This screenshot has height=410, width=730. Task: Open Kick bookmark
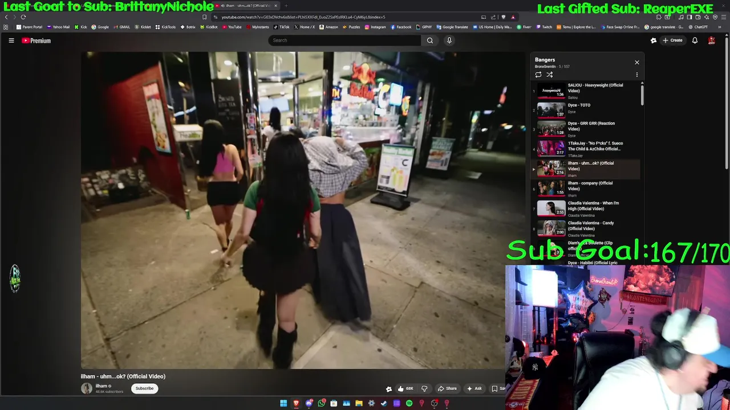pos(80,27)
